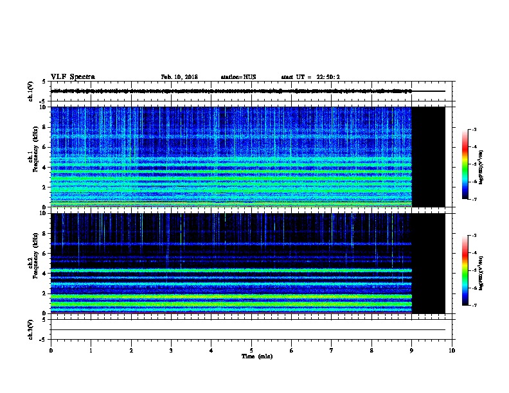This screenshot has width=509, height=393.
Task: Click the "-7" label on ch.1 color bar
Action: click(474, 199)
